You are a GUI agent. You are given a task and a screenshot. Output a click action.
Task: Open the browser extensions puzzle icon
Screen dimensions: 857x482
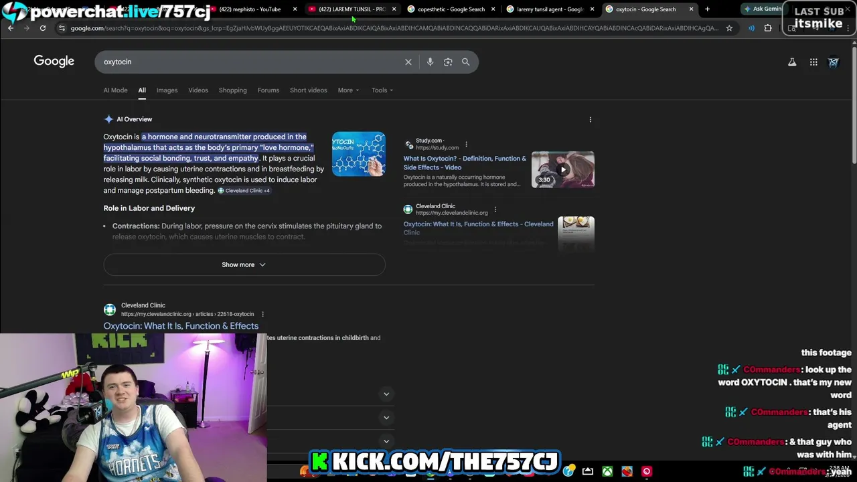click(x=768, y=28)
